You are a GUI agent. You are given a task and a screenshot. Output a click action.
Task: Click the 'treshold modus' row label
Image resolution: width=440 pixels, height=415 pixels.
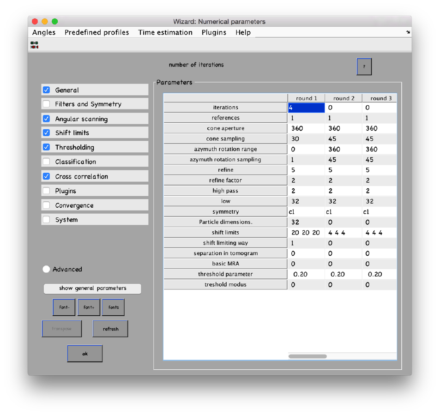click(226, 284)
